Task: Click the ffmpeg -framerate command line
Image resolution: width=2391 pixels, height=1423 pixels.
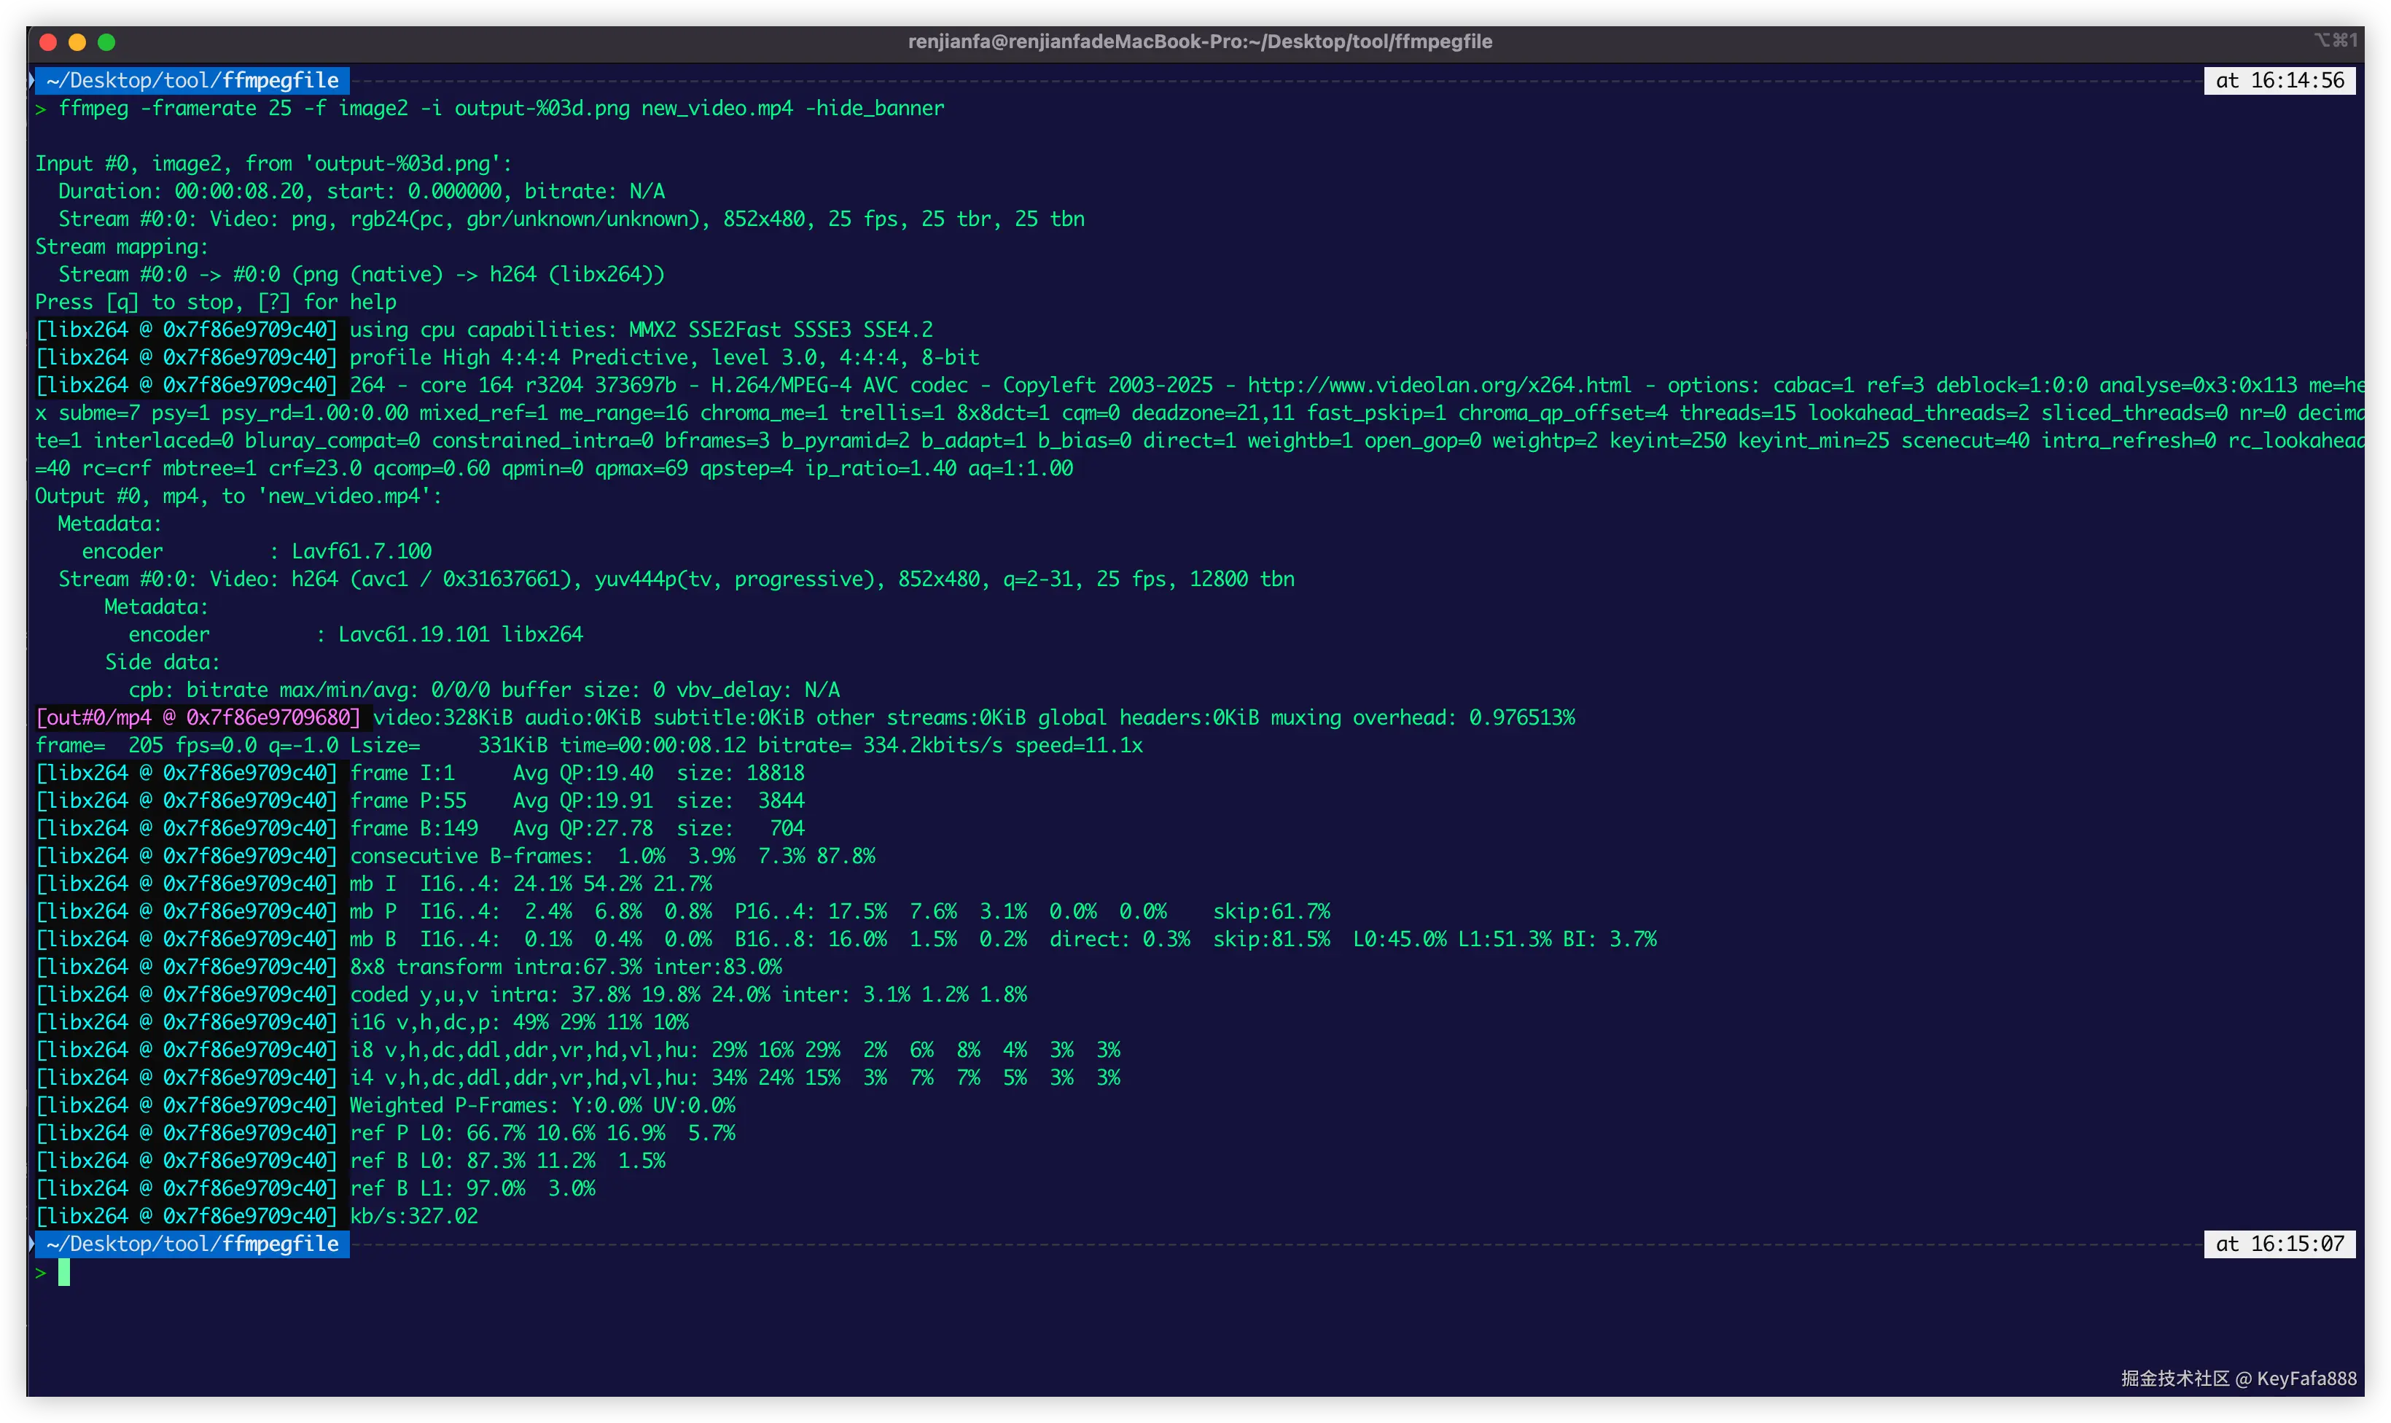Action: click(501, 109)
